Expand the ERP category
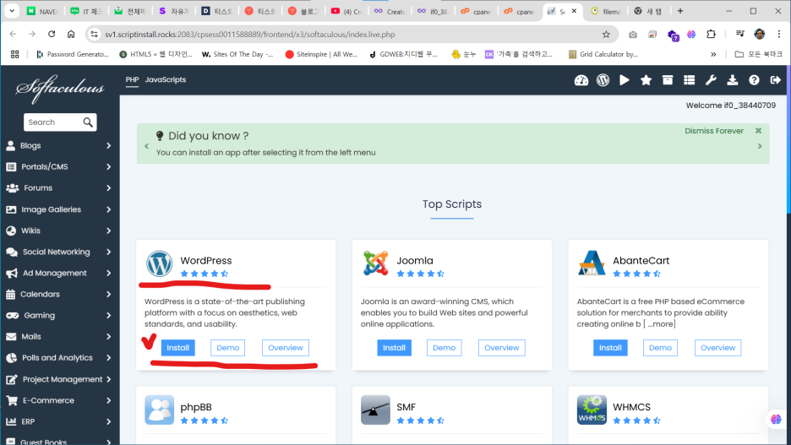The image size is (791, 445). click(59, 421)
